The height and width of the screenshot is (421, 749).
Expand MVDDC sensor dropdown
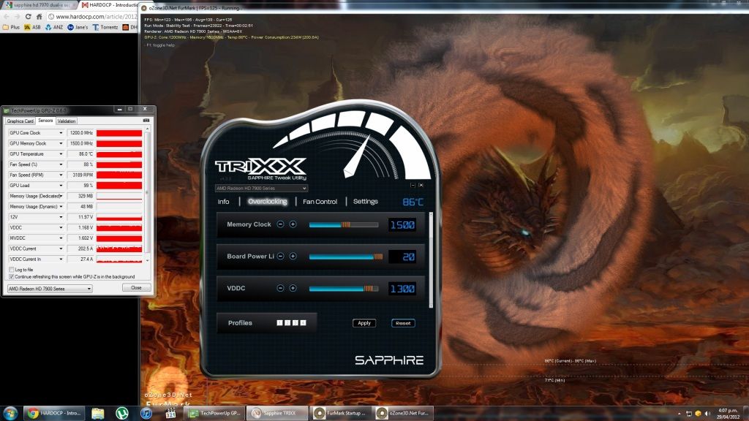click(x=61, y=238)
